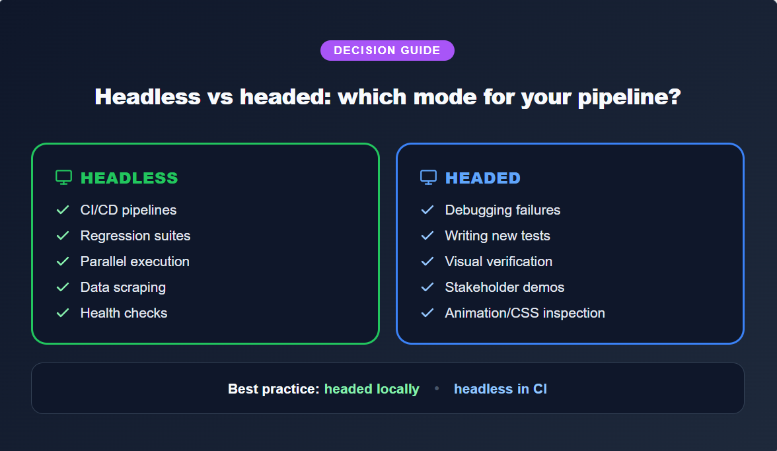Click checkmark icon next to Debugging failures
The image size is (777, 451).
click(x=427, y=210)
